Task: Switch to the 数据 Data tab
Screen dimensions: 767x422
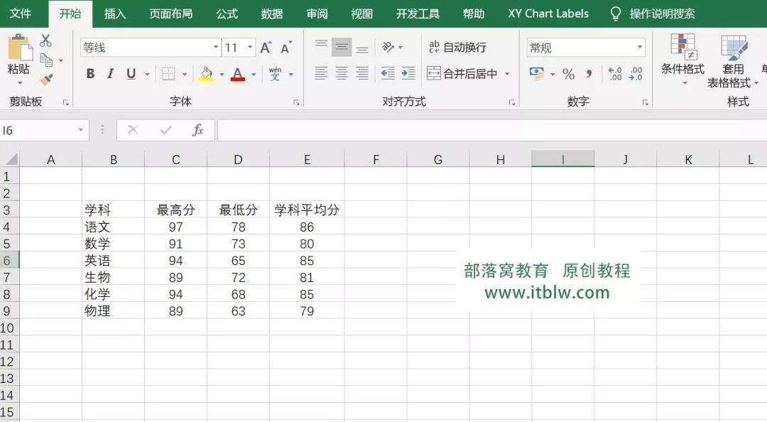Action: (272, 13)
